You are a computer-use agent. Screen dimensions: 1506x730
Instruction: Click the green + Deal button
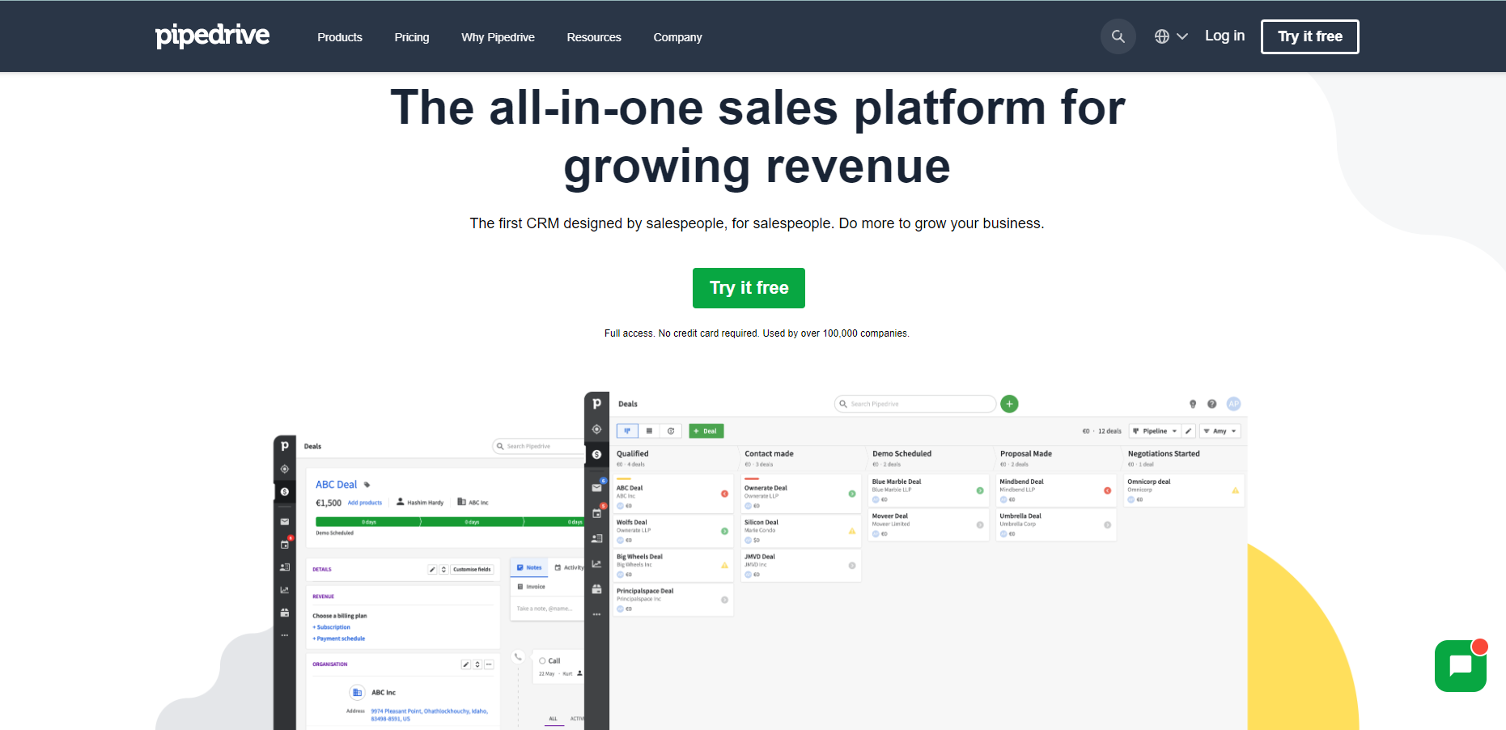[706, 431]
